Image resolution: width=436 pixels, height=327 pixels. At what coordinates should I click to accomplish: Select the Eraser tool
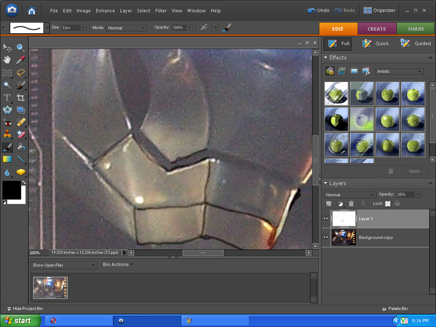pyautogui.click(x=20, y=134)
